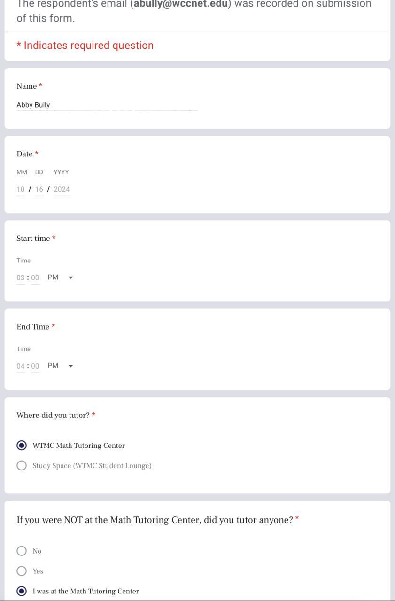Click the year field showing 2024

coord(62,189)
